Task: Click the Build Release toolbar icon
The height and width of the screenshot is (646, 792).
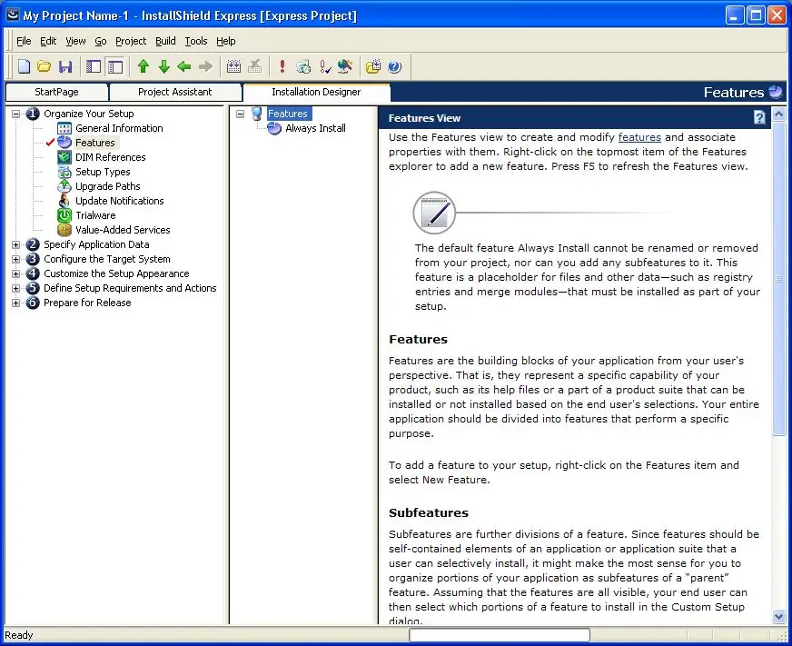Action: 233,66
